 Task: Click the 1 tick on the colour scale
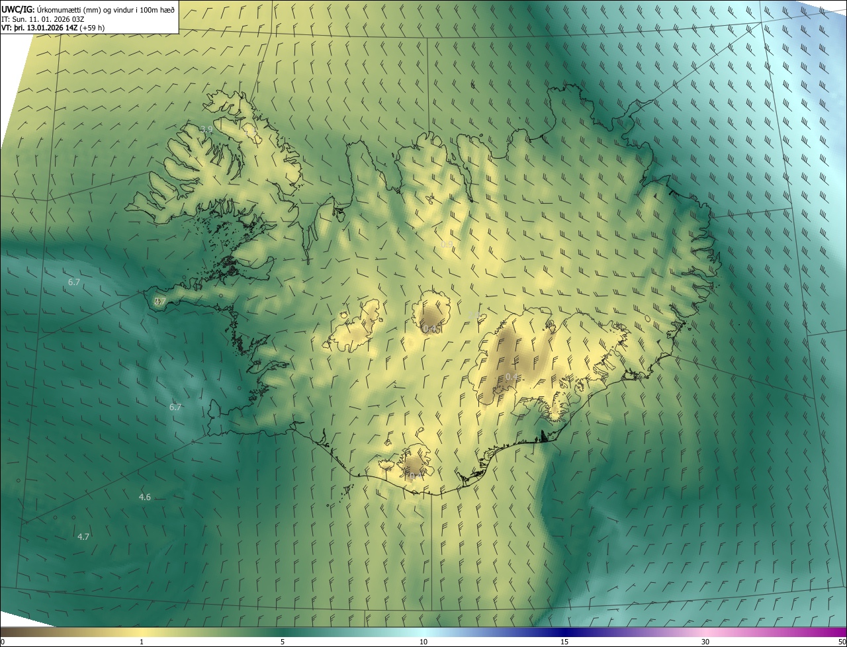(142, 642)
